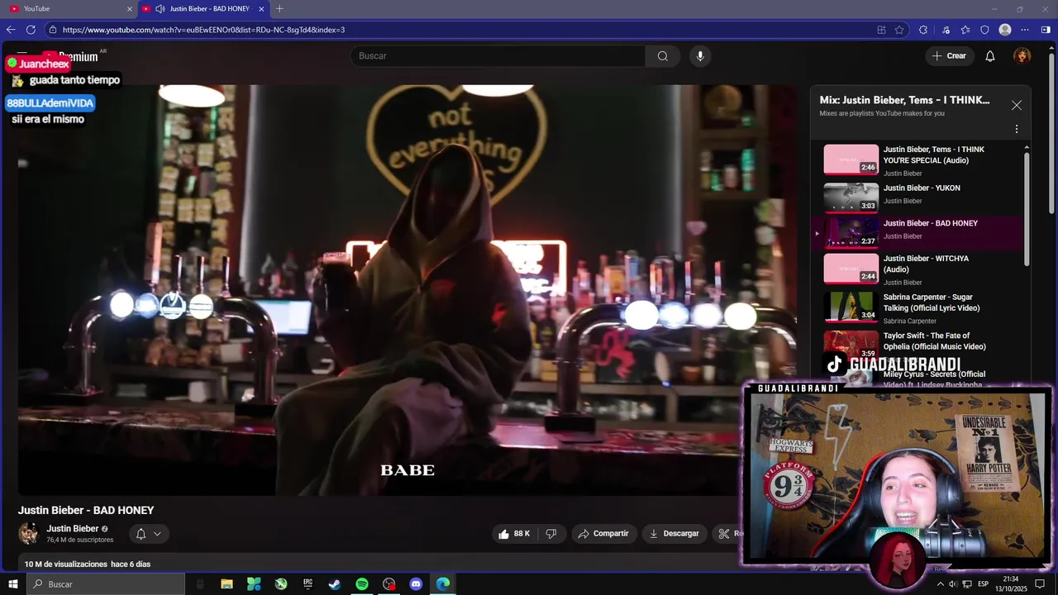The height and width of the screenshot is (595, 1058).
Task: Play WITCHYA (Audio) from the playlist
Action: click(x=917, y=269)
